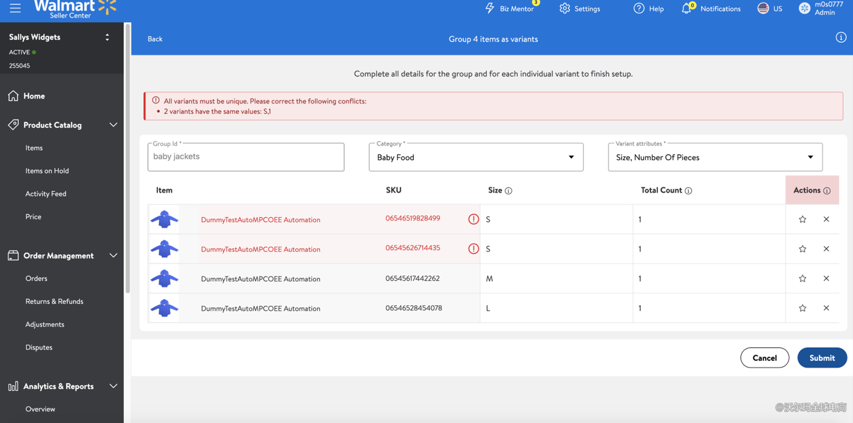Open the Variant attributes dropdown
Screen dimensions: 853x423
[715, 157]
